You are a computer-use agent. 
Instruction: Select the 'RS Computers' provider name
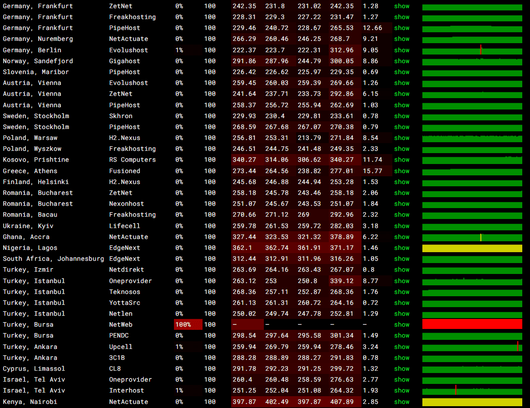coord(133,159)
